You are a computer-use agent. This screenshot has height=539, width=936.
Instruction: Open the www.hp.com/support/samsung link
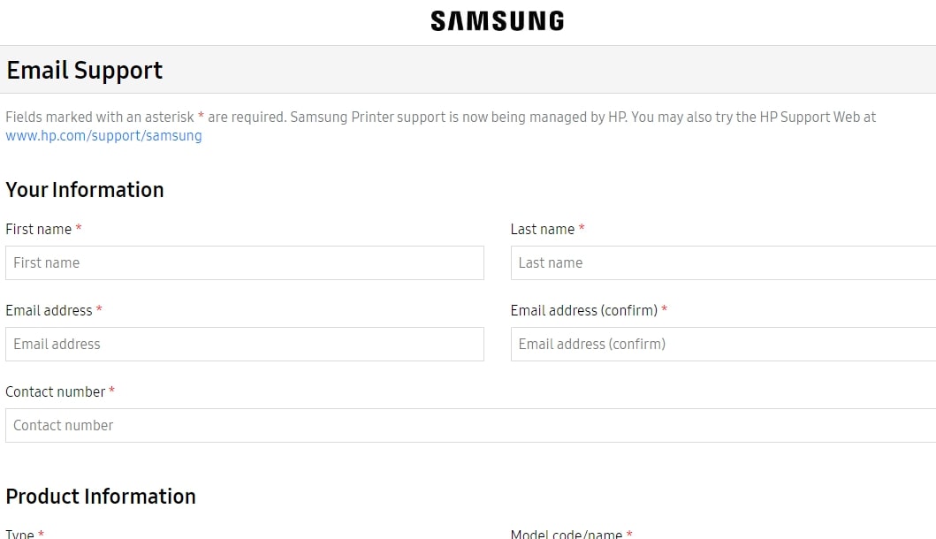[x=104, y=135]
